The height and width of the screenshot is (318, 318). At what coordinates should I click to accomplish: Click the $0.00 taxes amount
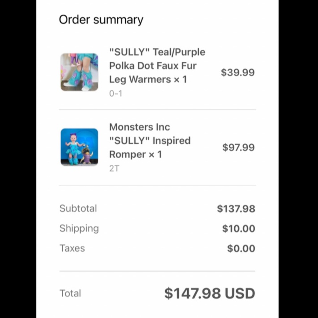point(241,248)
